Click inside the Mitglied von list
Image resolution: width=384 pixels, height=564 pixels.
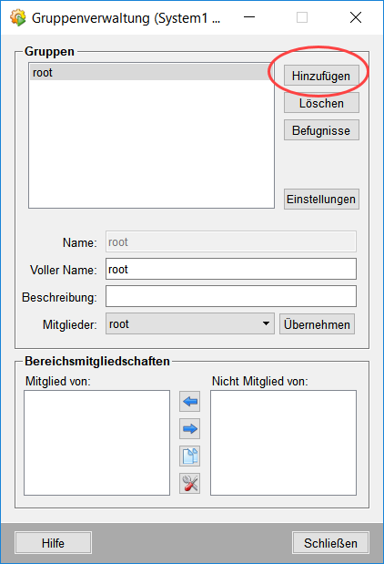pos(96,443)
